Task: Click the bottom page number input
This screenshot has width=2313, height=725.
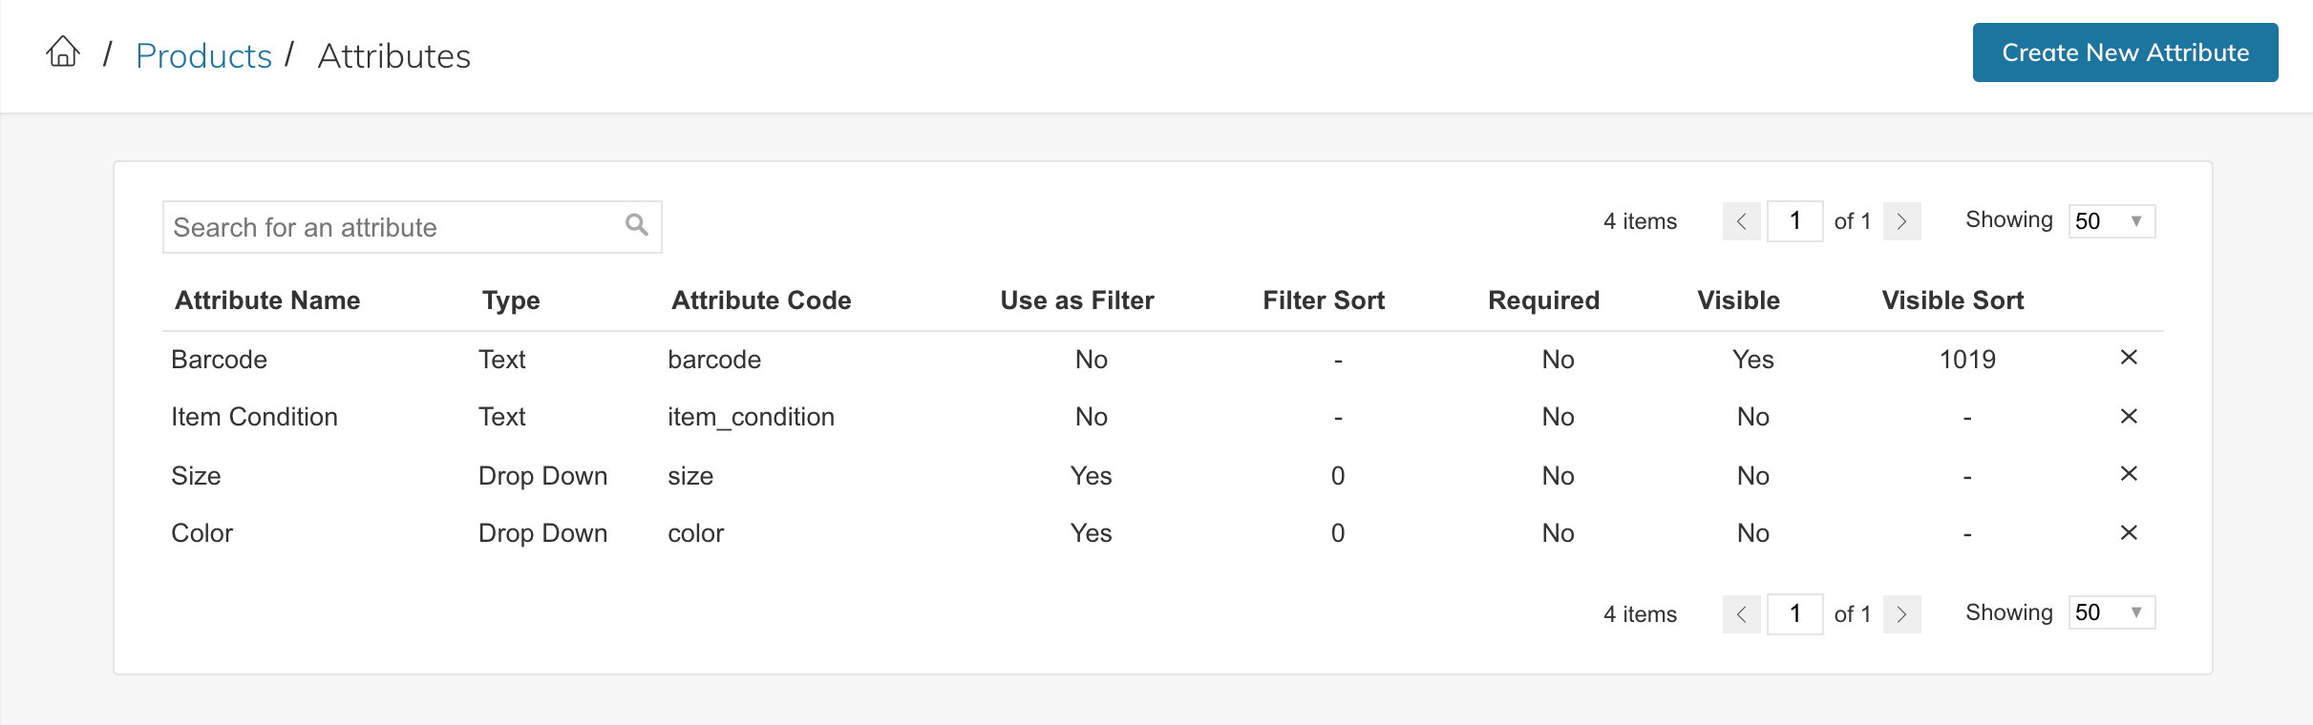Action: (1794, 613)
